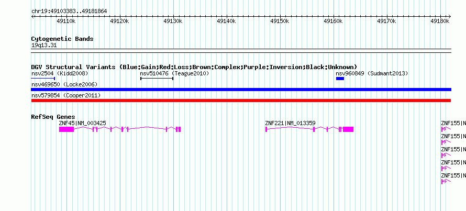This screenshot has height=211, width=466.
Task: Click the 49140k ruler tick label
Action: coord(227,21)
